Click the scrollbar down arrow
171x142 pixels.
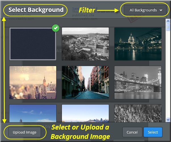pos(168,120)
